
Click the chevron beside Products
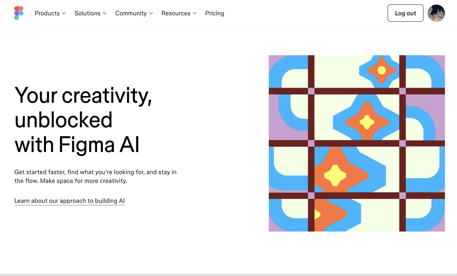pyautogui.click(x=64, y=14)
